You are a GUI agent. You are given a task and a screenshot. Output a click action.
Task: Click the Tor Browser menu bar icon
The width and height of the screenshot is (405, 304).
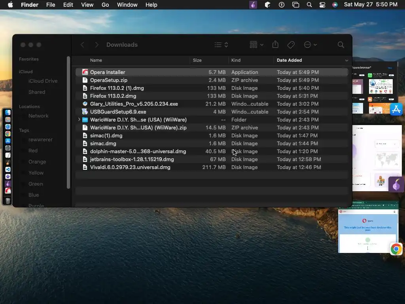(253, 5)
